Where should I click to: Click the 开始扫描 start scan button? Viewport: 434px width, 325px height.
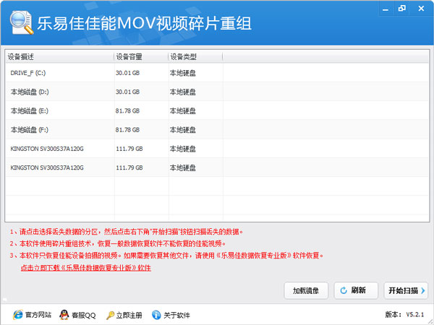[407, 291]
